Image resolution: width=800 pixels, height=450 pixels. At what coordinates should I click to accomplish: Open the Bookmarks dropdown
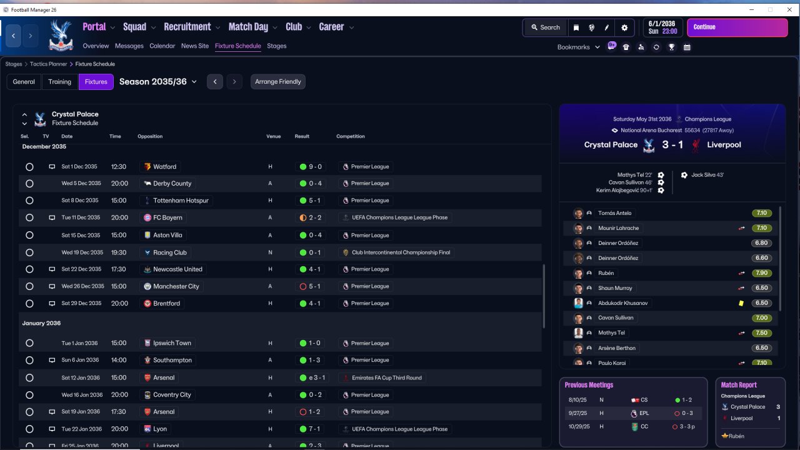[x=578, y=47]
